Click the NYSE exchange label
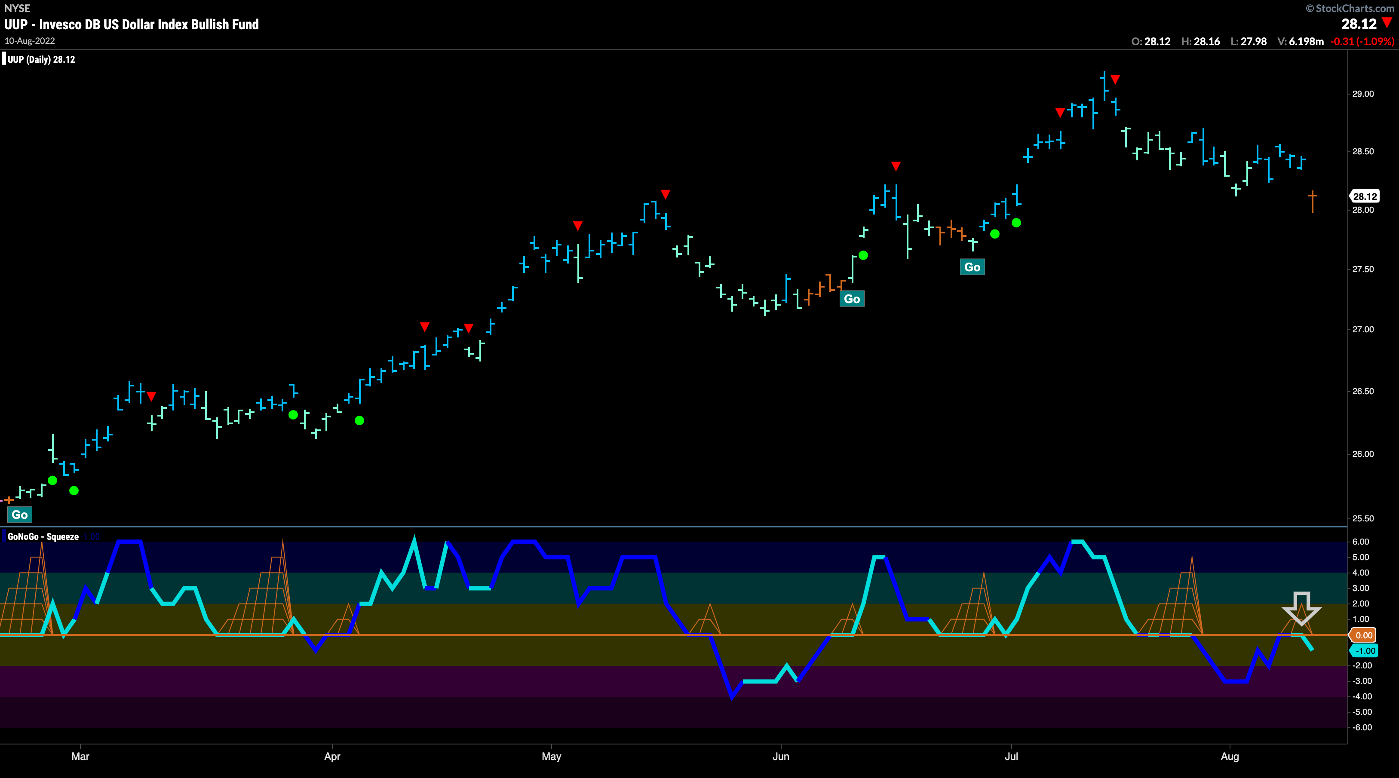The image size is (1399, 778). point(17,8)
